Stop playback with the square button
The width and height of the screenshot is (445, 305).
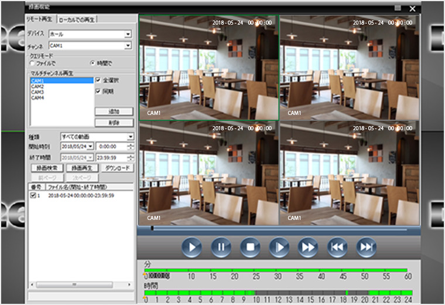click(x=250, y=247)
